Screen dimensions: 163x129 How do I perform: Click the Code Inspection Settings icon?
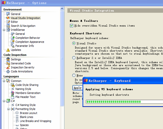coord(8,59)
